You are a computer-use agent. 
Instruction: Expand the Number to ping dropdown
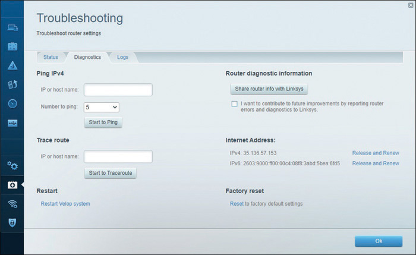102,107
